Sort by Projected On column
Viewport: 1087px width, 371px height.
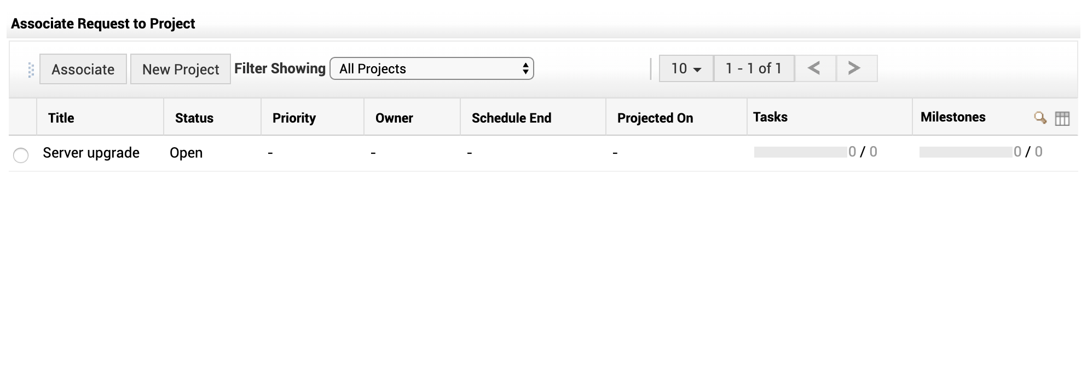(x=655, y=118)
